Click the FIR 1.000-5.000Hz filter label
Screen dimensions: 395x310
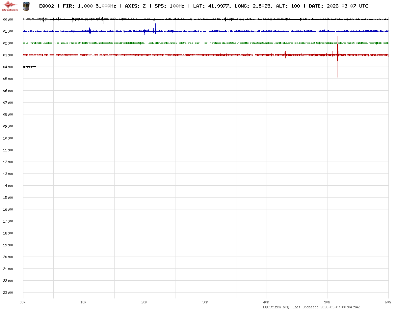point(89,6)
